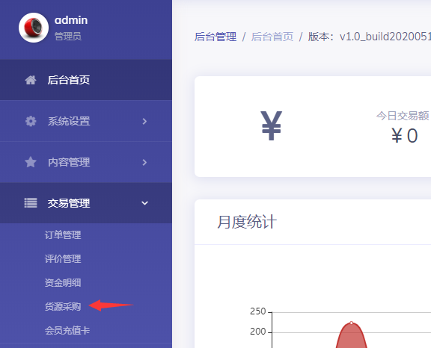Open 评价管理 submenu entry
This screenshot has width=431, height=348.
coord(63,259)
